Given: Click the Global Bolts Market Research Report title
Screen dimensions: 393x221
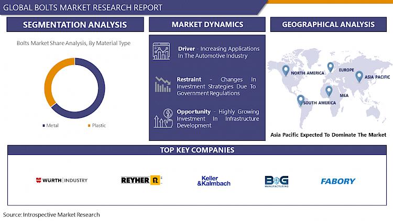Looking at the screenshot, I should (x=83, y=7).
